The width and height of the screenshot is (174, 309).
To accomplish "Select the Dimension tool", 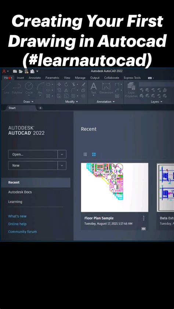I will click(x=106, y=88).
